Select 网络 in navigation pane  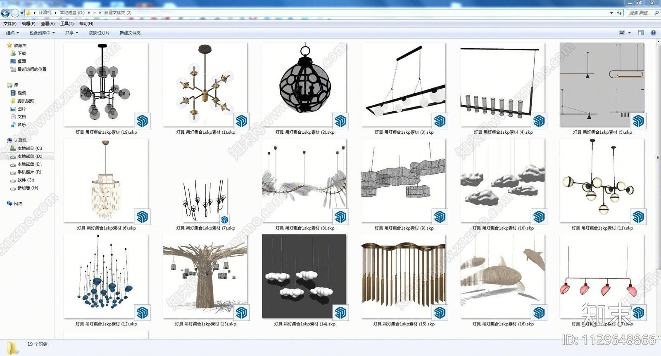[x=15, y=203]
